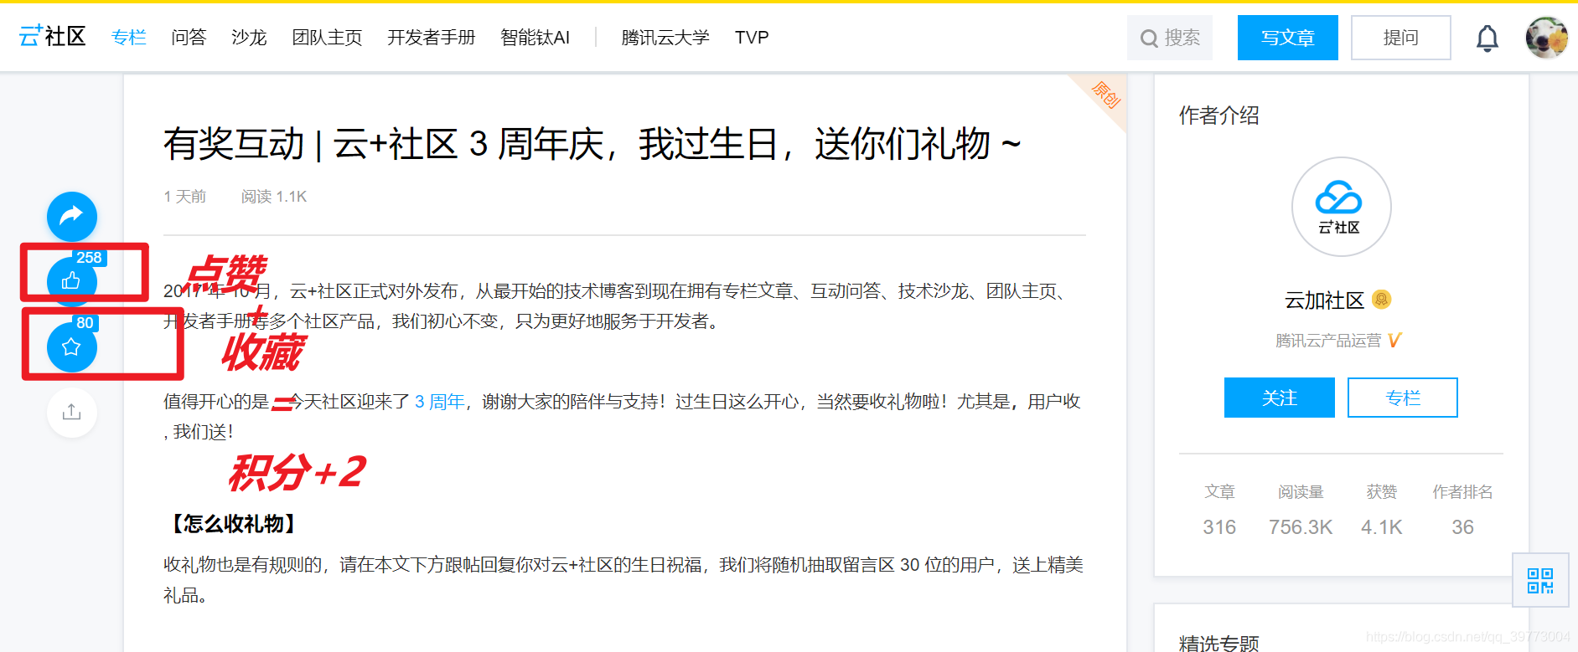
Task: Open the user avatar profile menu
Action: [x=1546, y=38]
